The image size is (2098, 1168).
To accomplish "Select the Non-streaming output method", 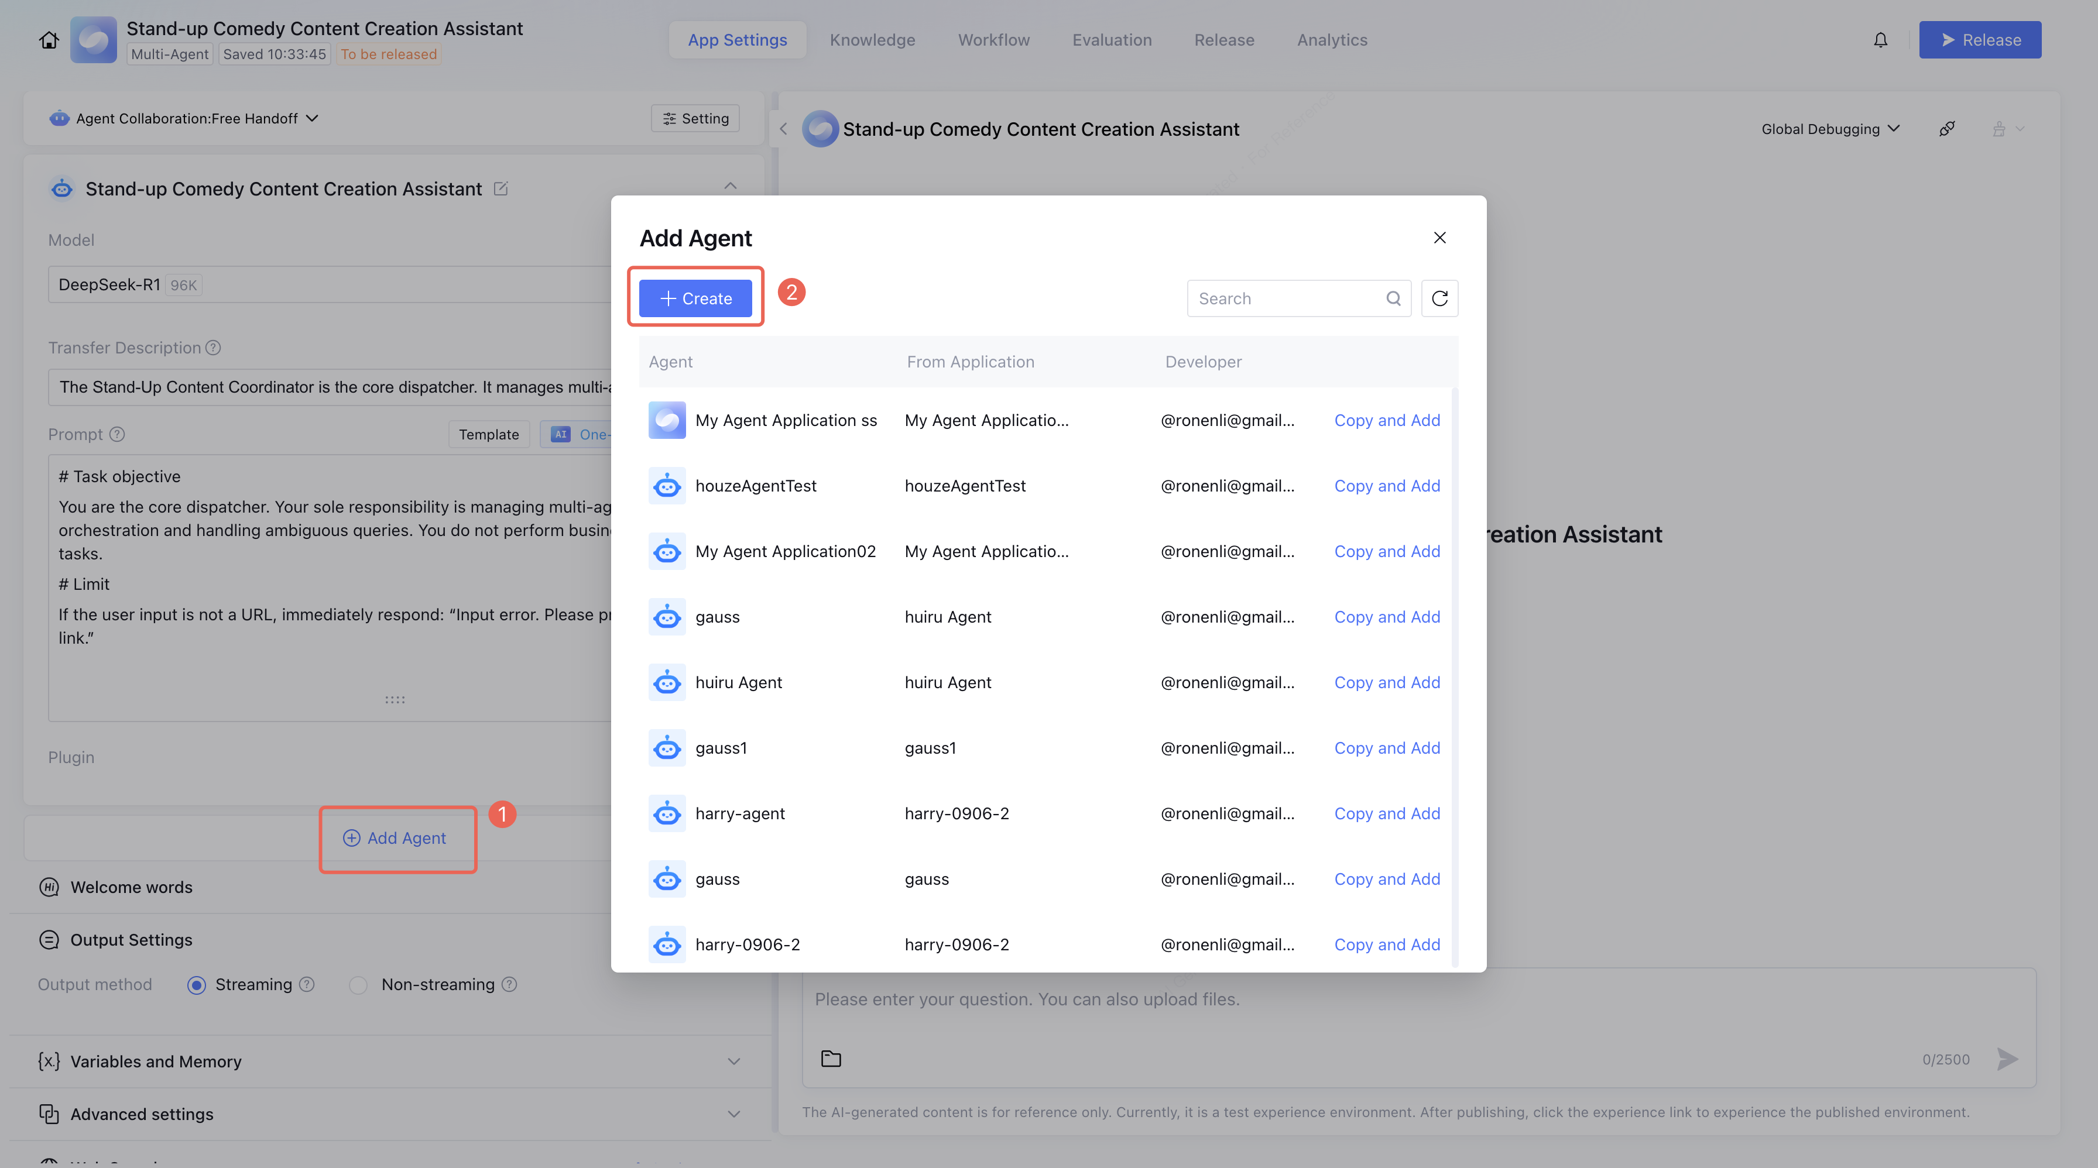I will point(358,985).
